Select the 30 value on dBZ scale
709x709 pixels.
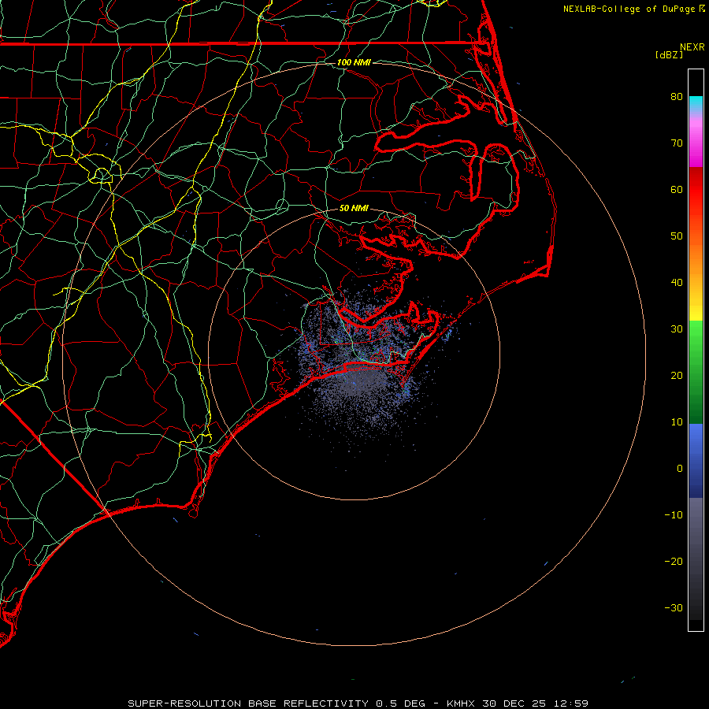point(677,329)
